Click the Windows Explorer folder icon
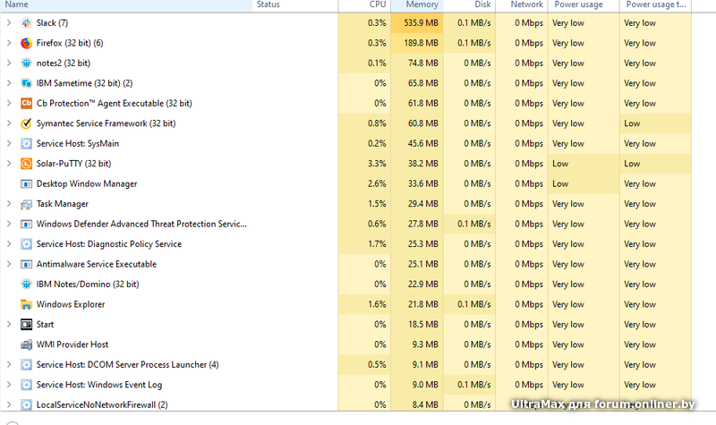Image resolution: width=716 pixels, height=425 pixels. coord(27,304)
